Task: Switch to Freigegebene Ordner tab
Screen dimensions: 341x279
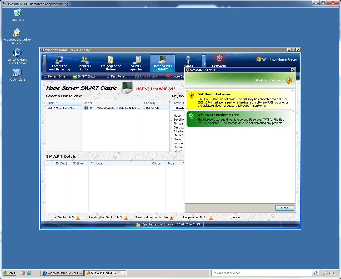Action: pos(111,63)
